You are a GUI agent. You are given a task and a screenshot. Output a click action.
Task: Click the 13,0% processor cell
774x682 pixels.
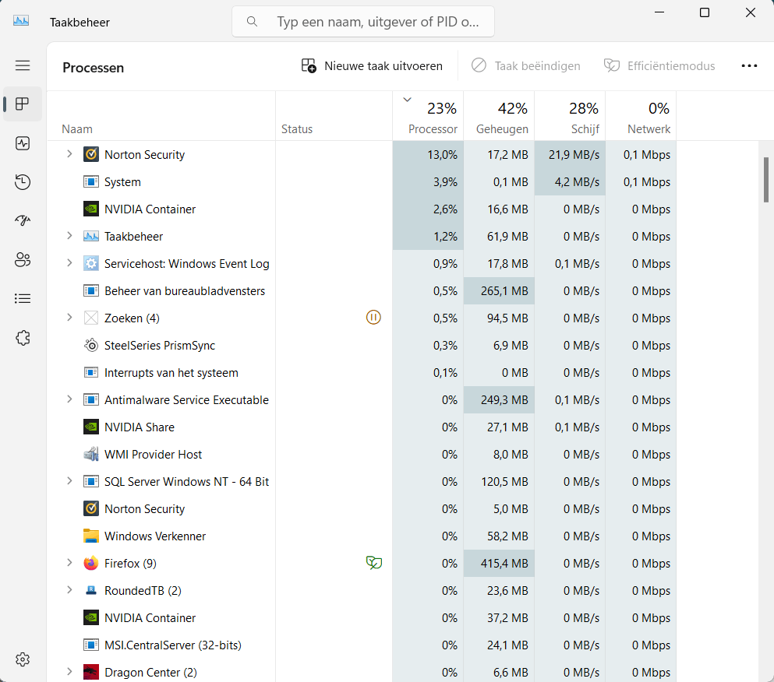[x=428, y=154]
